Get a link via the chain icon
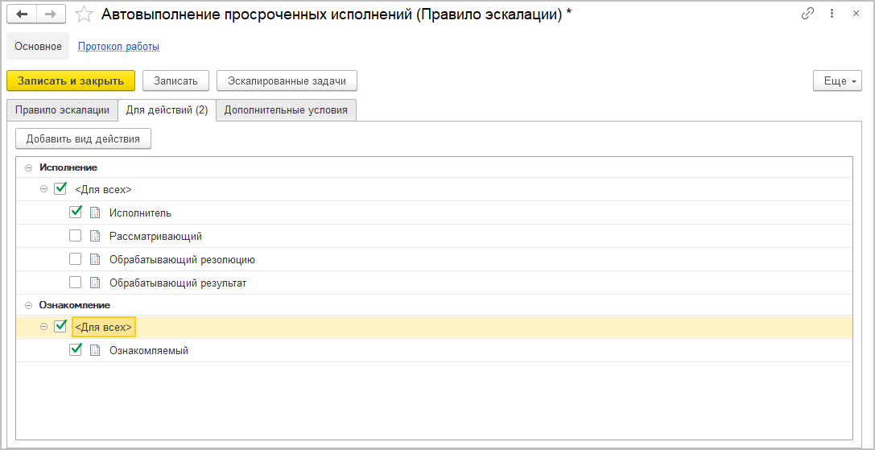The image size is (875, 450). tap(807, 14)
